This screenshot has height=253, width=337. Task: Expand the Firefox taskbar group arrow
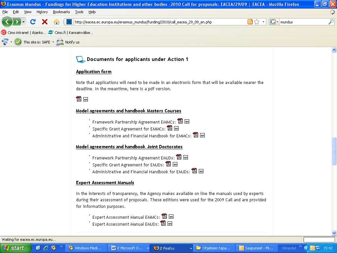pyautogui.click(x=191, y=248)
